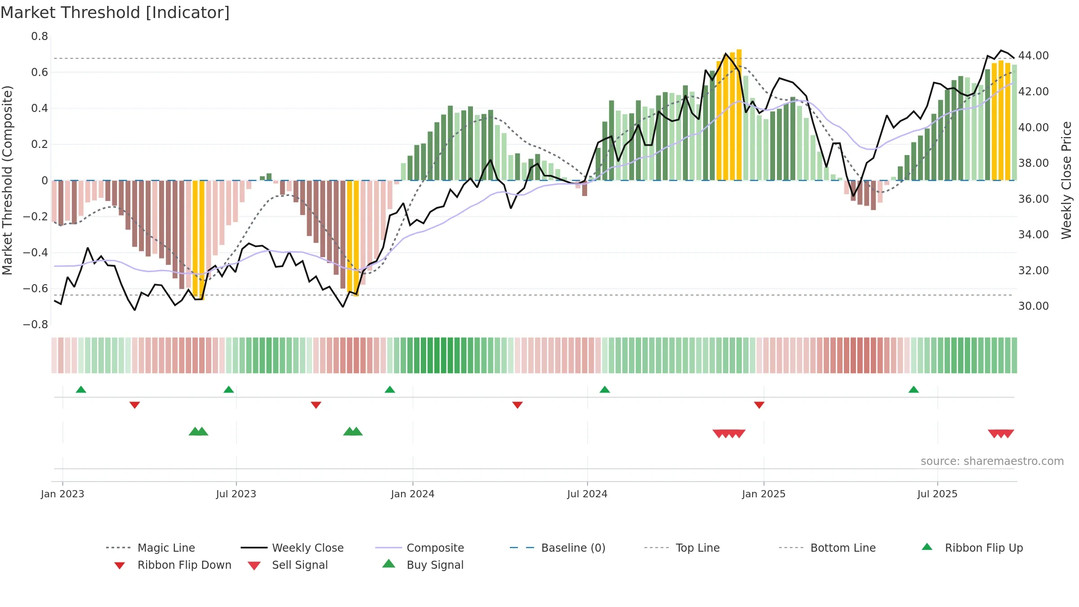Toggle the Composite legend entry
The image size is (1079, 607).
coord(419,548)
